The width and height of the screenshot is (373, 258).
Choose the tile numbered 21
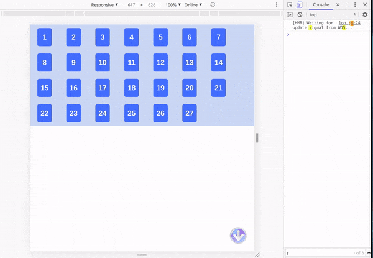(219, 88)
